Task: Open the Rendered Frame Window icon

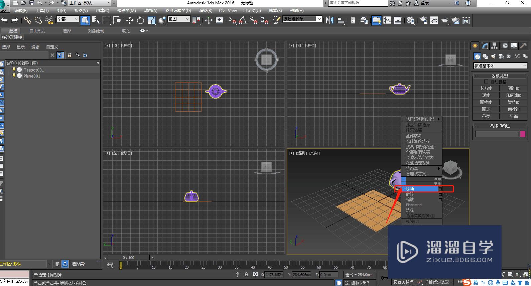Action: [434, 20]
